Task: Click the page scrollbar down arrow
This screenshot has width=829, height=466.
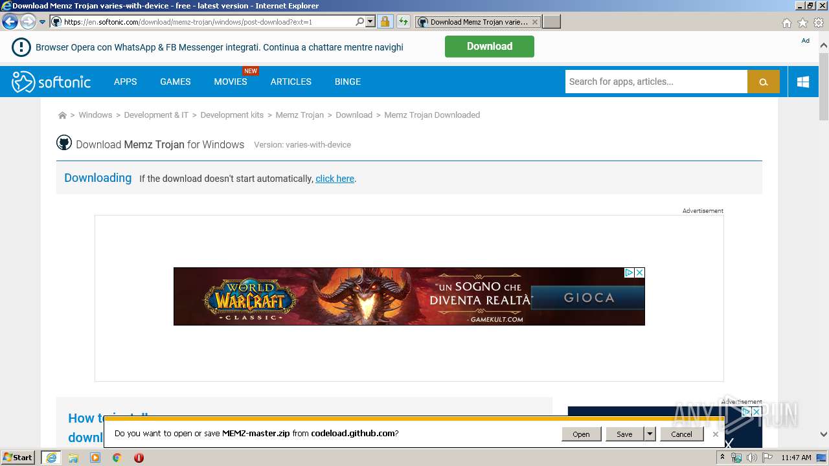Action: coord(824,434)
